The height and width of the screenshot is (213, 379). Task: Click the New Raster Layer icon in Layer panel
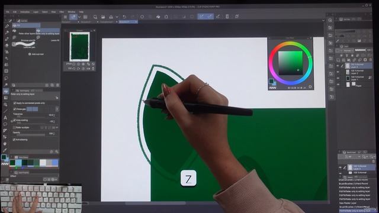338,60
